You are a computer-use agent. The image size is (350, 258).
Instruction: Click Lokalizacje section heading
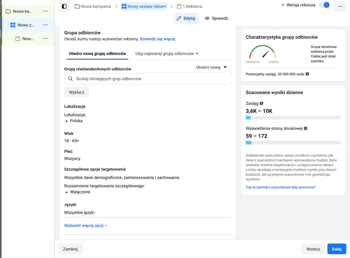75,106
